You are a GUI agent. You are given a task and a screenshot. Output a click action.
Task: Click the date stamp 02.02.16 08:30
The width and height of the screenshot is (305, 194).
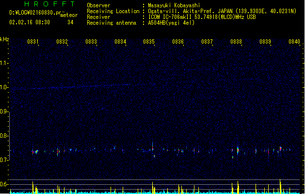pos(30,22)
